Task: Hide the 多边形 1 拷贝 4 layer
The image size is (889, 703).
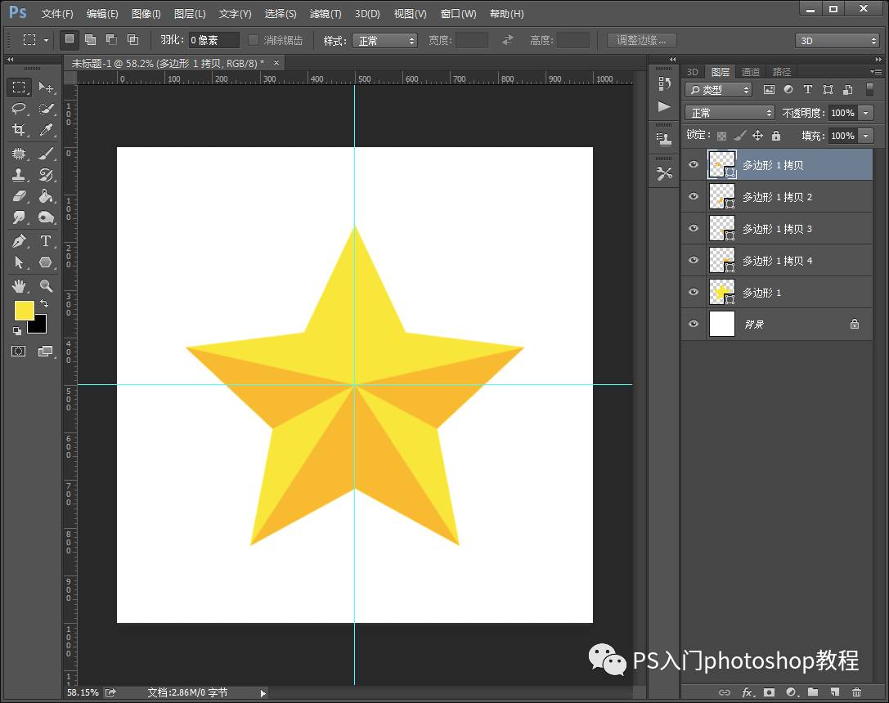Action: pos(694,260)
